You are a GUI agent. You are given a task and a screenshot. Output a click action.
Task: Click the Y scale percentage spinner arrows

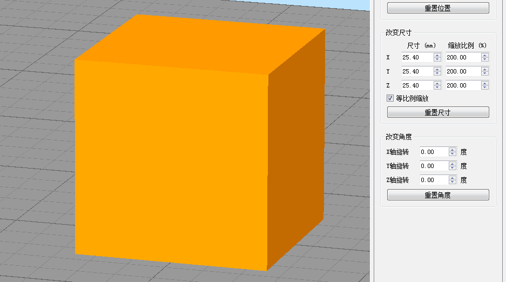(485, 71)
